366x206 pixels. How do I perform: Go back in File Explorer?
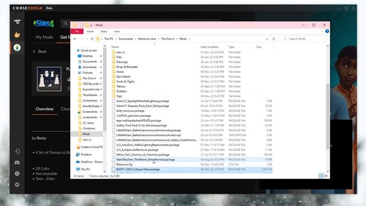tap(75, 39)
